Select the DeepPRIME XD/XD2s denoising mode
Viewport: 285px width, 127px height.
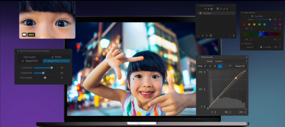tap(56, 61)
